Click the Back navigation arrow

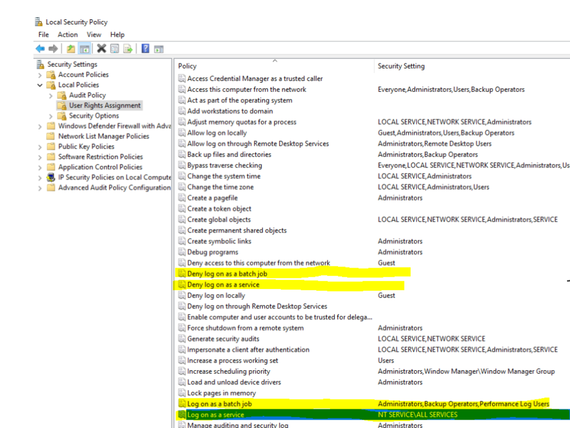coord(39,48)
